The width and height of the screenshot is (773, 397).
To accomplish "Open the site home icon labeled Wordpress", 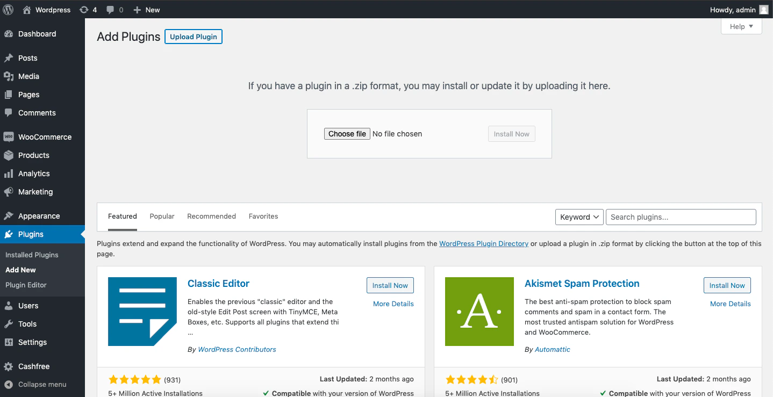I will 27,10.
